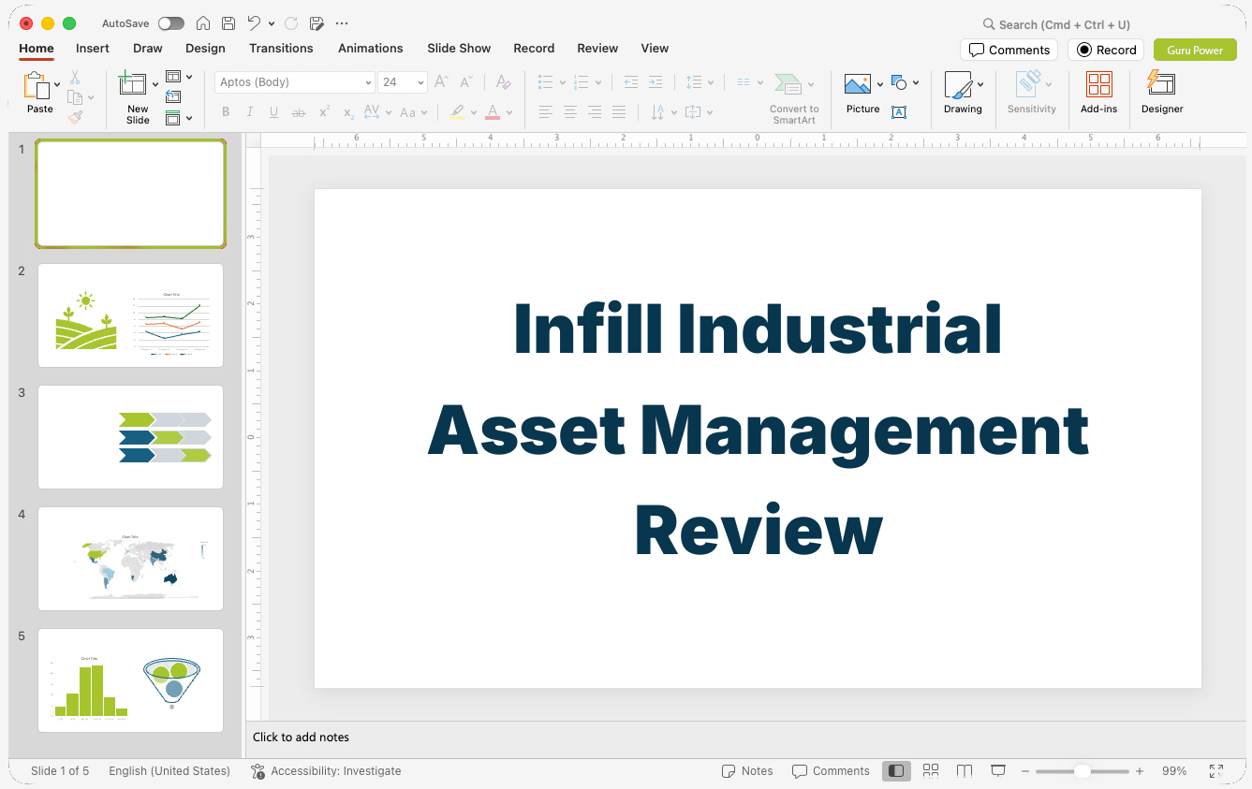Click the Decrease Indent icon
This screenshot has height=789, width=1252.
pos(630,82)
